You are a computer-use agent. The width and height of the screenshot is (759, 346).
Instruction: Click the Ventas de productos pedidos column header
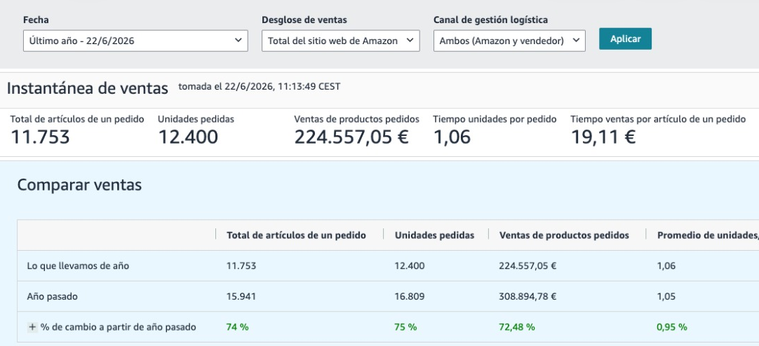point(564,235)
